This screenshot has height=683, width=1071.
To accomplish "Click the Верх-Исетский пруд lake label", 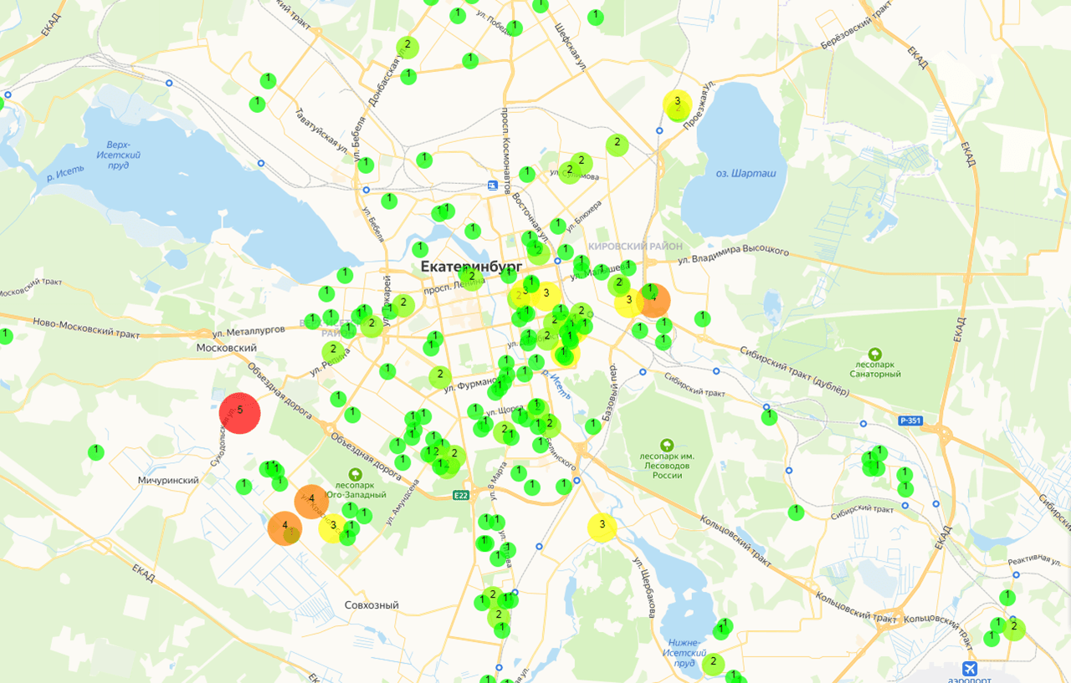I will [x=118, y=155].
